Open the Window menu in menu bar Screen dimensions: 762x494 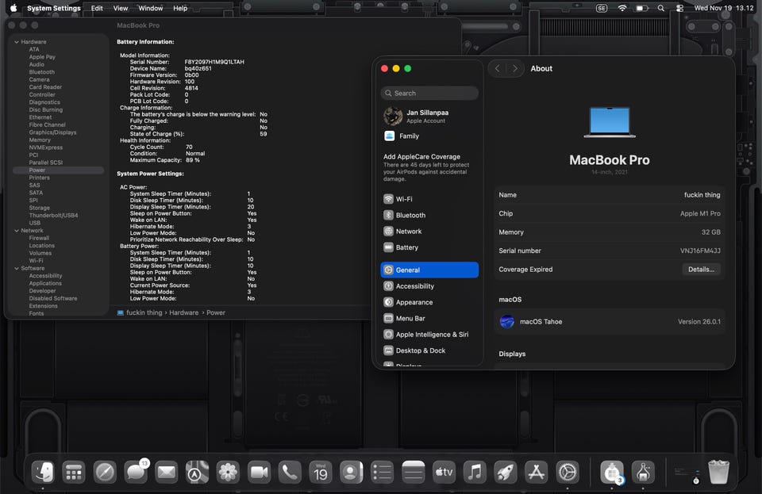tap(150, 8)
